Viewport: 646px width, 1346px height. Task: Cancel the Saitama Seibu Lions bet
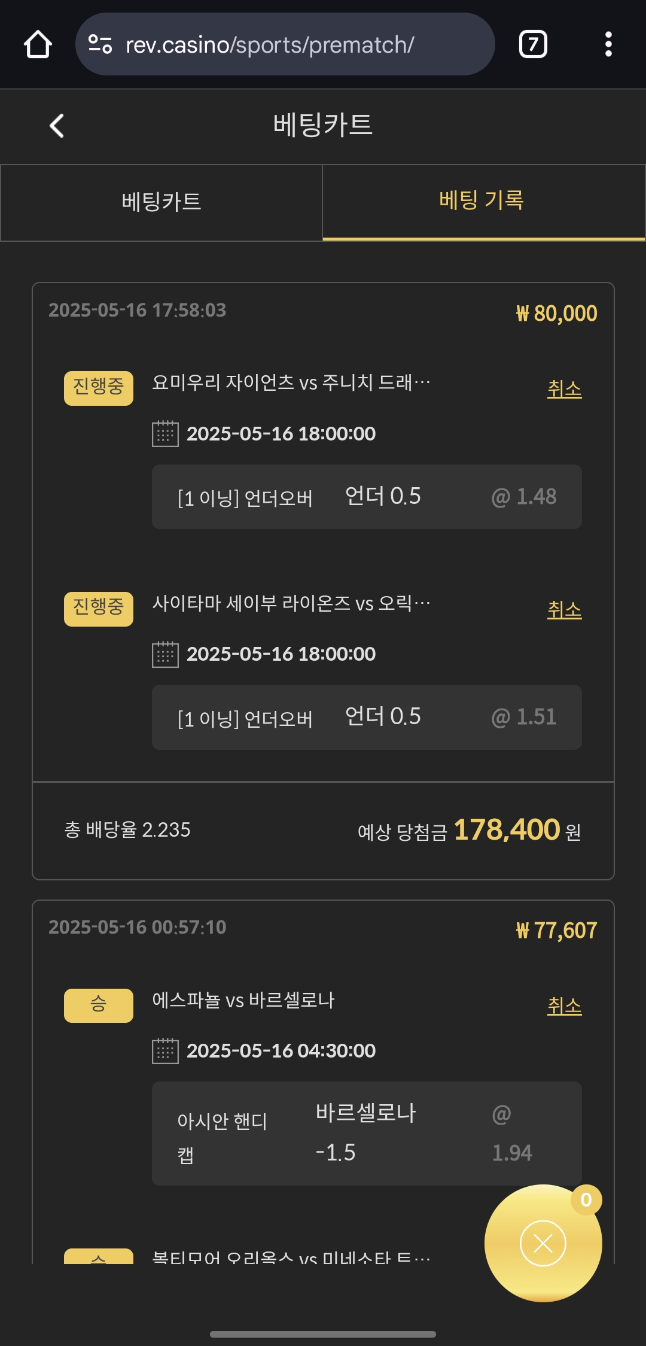click(x=564, y=610)
